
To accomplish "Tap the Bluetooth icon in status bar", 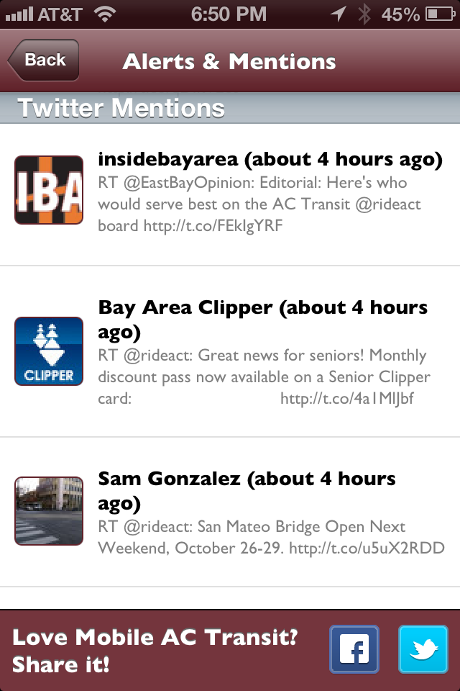I will point(364,14).
